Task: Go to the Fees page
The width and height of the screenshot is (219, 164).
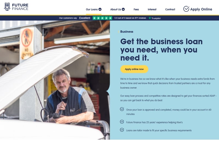Action: pyautogui.click(x=136, y=9)
